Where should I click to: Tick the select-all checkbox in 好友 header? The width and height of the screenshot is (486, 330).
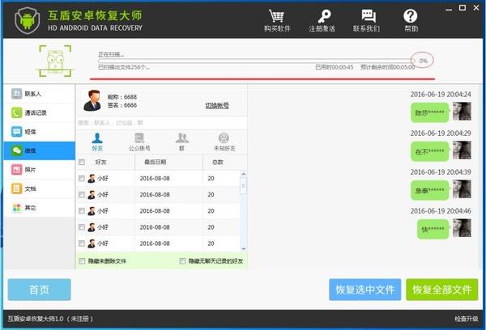pos(82,162)
